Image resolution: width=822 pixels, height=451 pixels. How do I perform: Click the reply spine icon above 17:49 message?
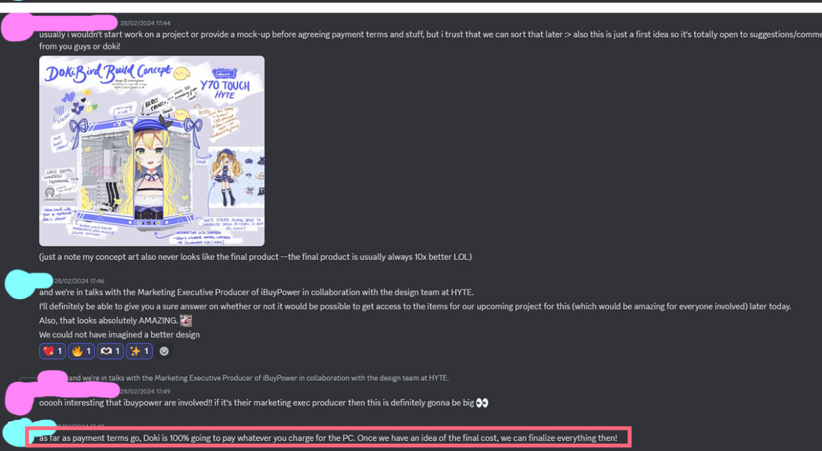click(28, 379)
